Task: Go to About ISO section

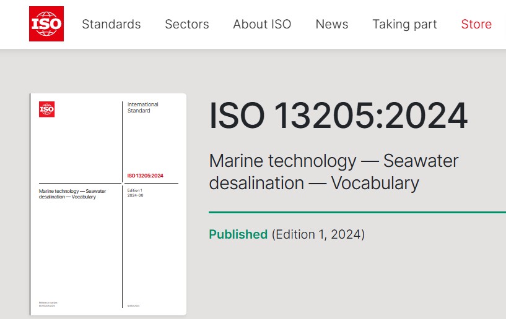Action: click(262, 24)
